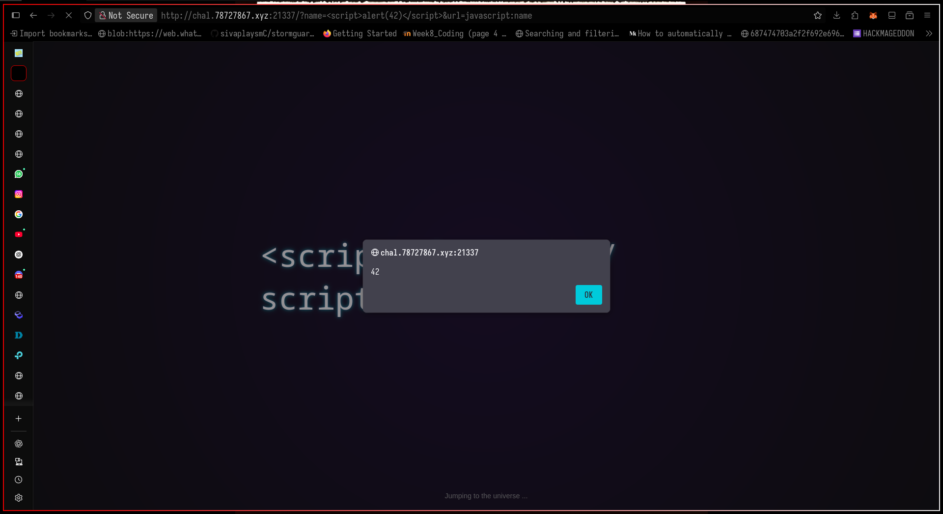Expand the bookmarks overflow chevron

point(929,33)
